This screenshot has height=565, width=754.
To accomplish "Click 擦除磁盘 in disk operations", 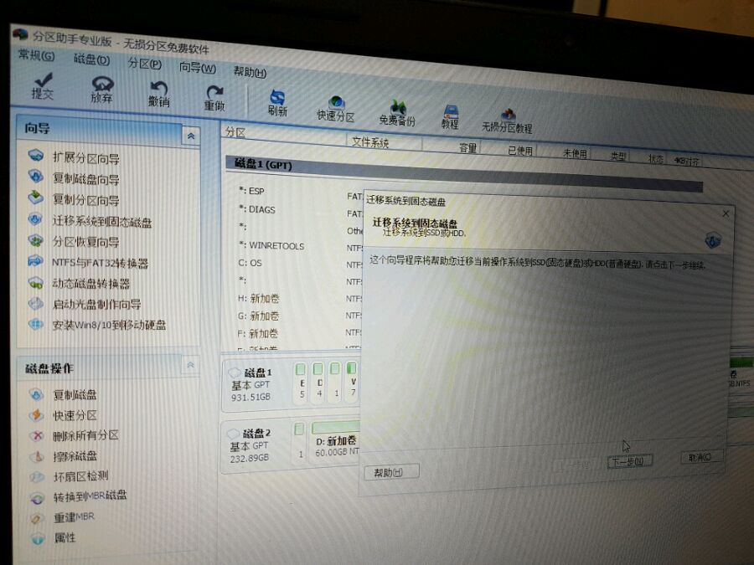I will click(x=63, y=455).
